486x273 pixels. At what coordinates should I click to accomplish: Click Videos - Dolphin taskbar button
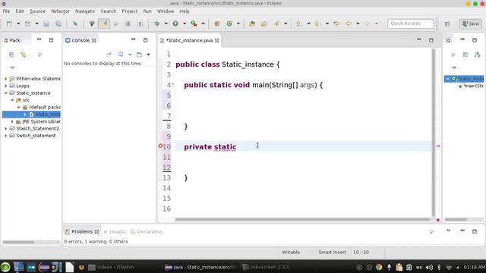(x=112, y=267)
